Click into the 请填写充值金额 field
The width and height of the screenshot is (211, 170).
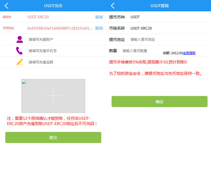point(61,62)
